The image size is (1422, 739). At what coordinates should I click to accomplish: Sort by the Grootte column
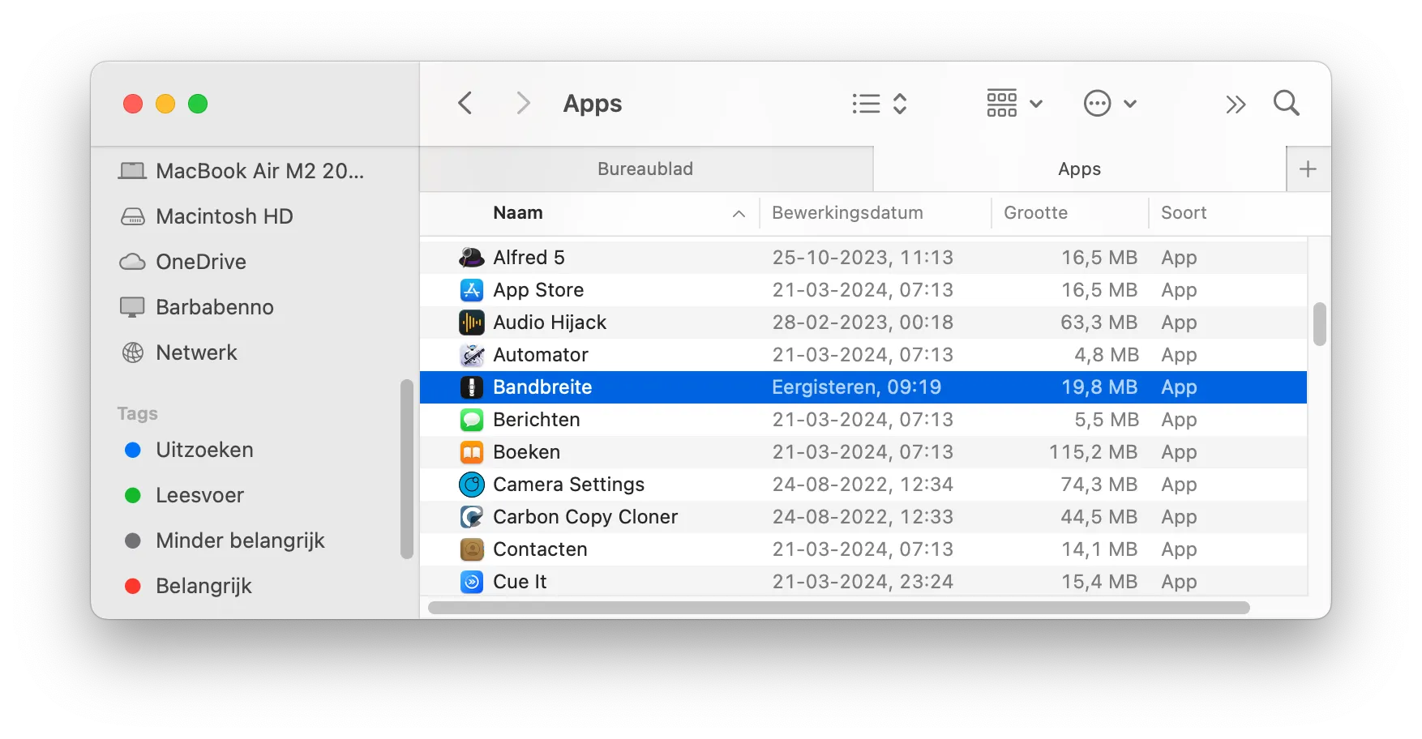coord(1035,212)
